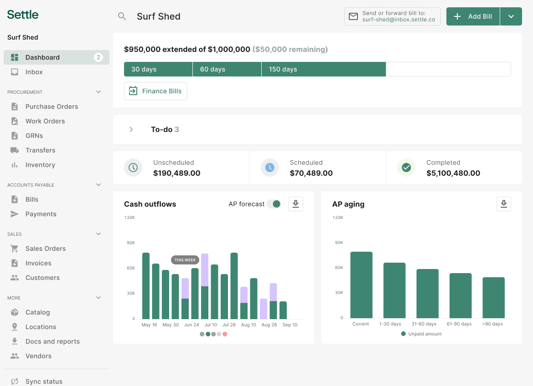Open Sync status icon in sidebar

click(15, 381)
